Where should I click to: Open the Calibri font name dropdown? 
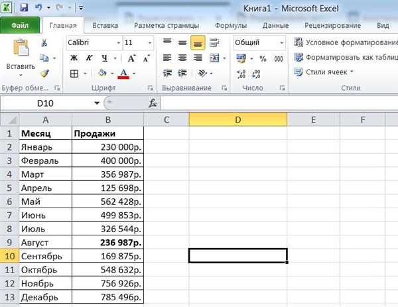(118, 42)
